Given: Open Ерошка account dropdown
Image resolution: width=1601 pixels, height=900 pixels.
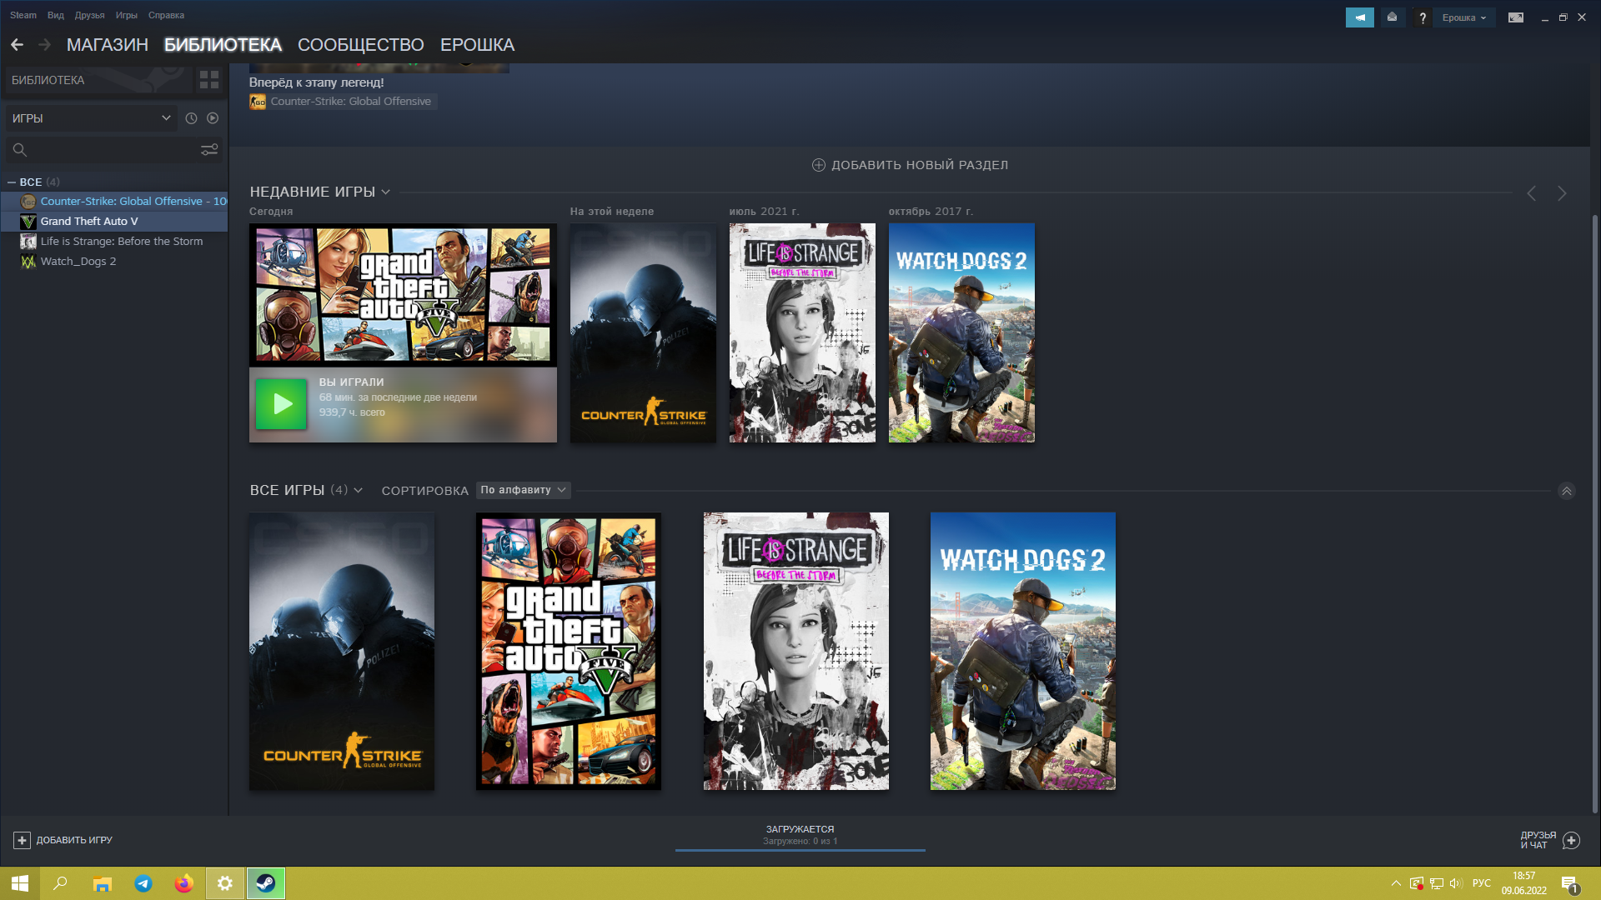Looking at the screenshot, I should pos(1464,17).
